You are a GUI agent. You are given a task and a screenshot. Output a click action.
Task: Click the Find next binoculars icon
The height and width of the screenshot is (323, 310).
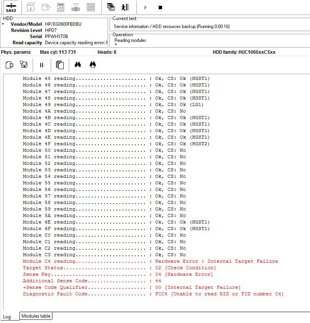click(x=93, y=65)
